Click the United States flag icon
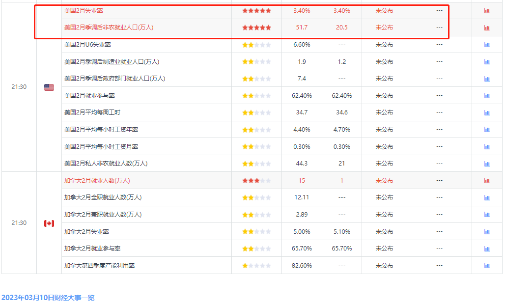This screenshot has height=305, width=505. click(49, 87)
